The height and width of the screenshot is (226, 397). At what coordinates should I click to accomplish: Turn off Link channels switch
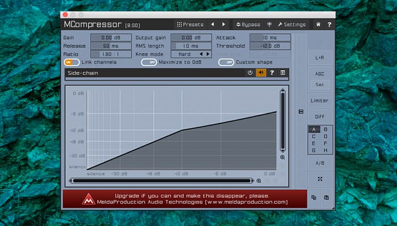pyautogui.click(x=71, y=62)
